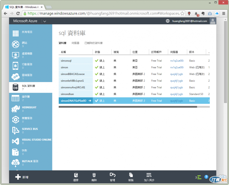
Task: Open the 行動服務 mobile services icon
Action: (x=15, y=66)
